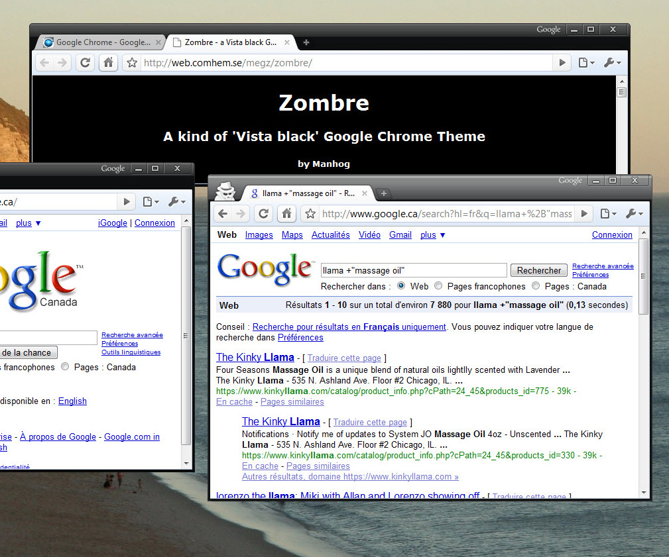Select Pages francophones radio button
Screen dimensions: 669x557
(438, 285)
